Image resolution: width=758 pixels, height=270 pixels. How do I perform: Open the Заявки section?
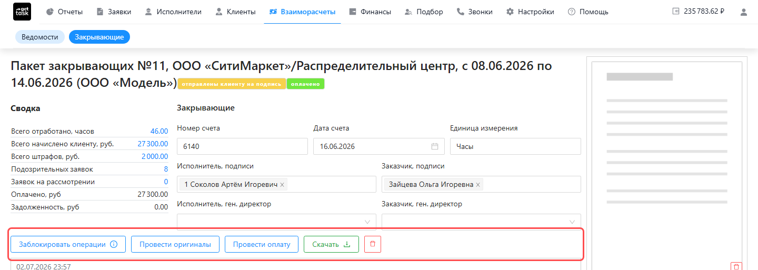click(x=114, y=12)
